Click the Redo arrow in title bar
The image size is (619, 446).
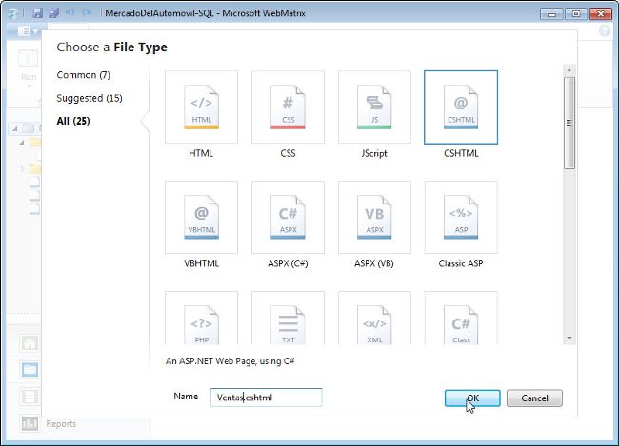(x=87, y=13)
